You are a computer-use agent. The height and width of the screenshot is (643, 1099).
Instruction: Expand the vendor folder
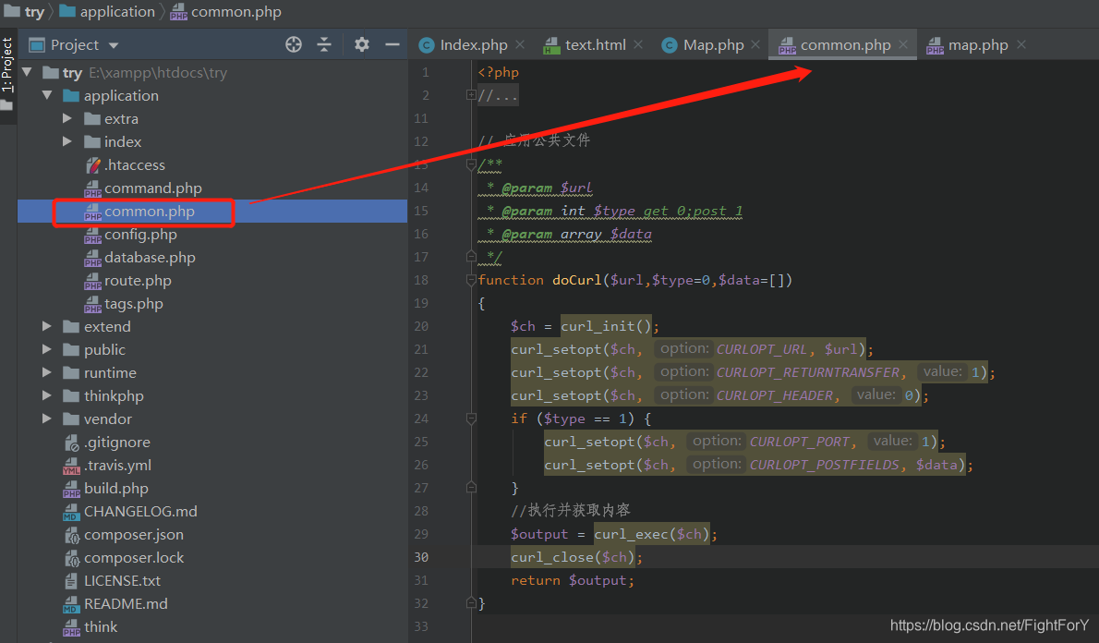tap(47, 419)
